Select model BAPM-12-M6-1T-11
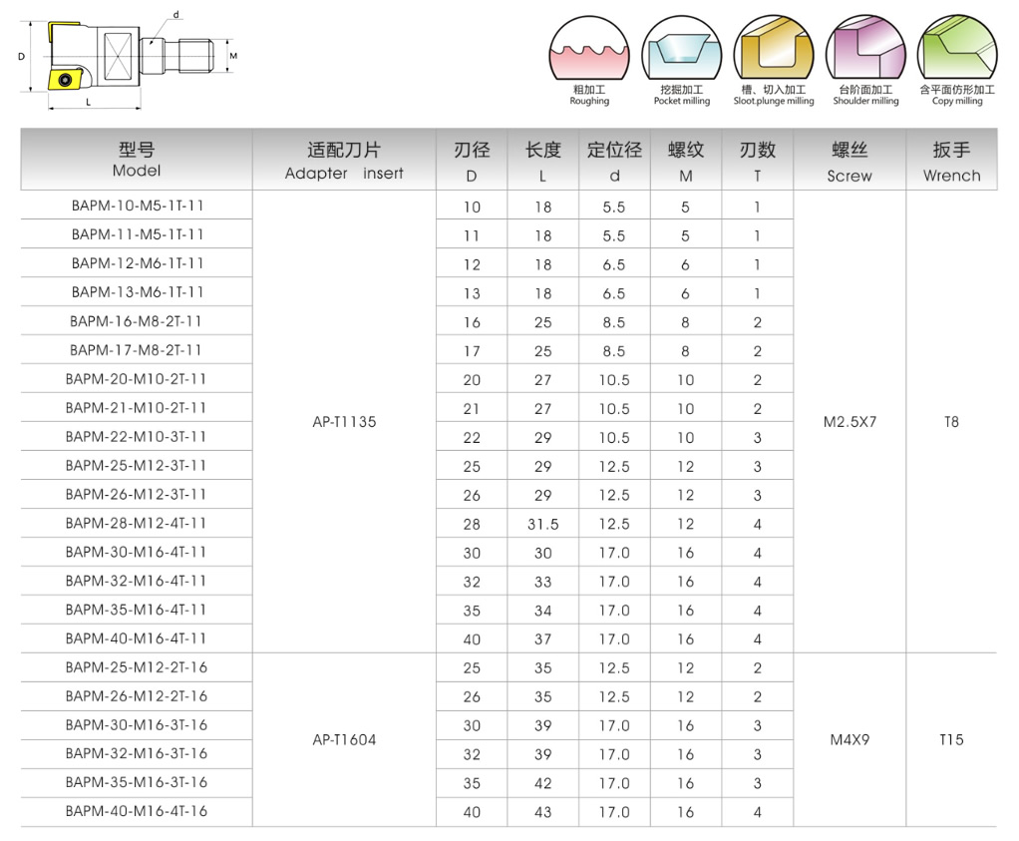The height and width of the screenshot is (841, 1019). pyautogui.click(x=138, y=263)
